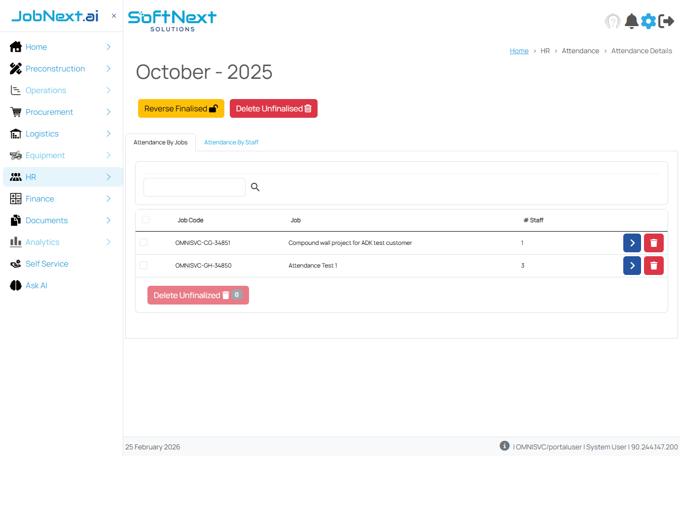Viewport: 680px width, 510px height.
Task: Delete job OMNISVC-CG-34851 with trash icon
Action: 653,243
